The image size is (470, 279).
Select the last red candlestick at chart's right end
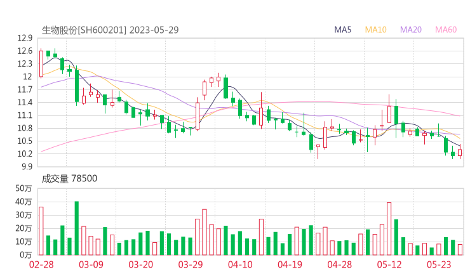click(x=460, y=152)
